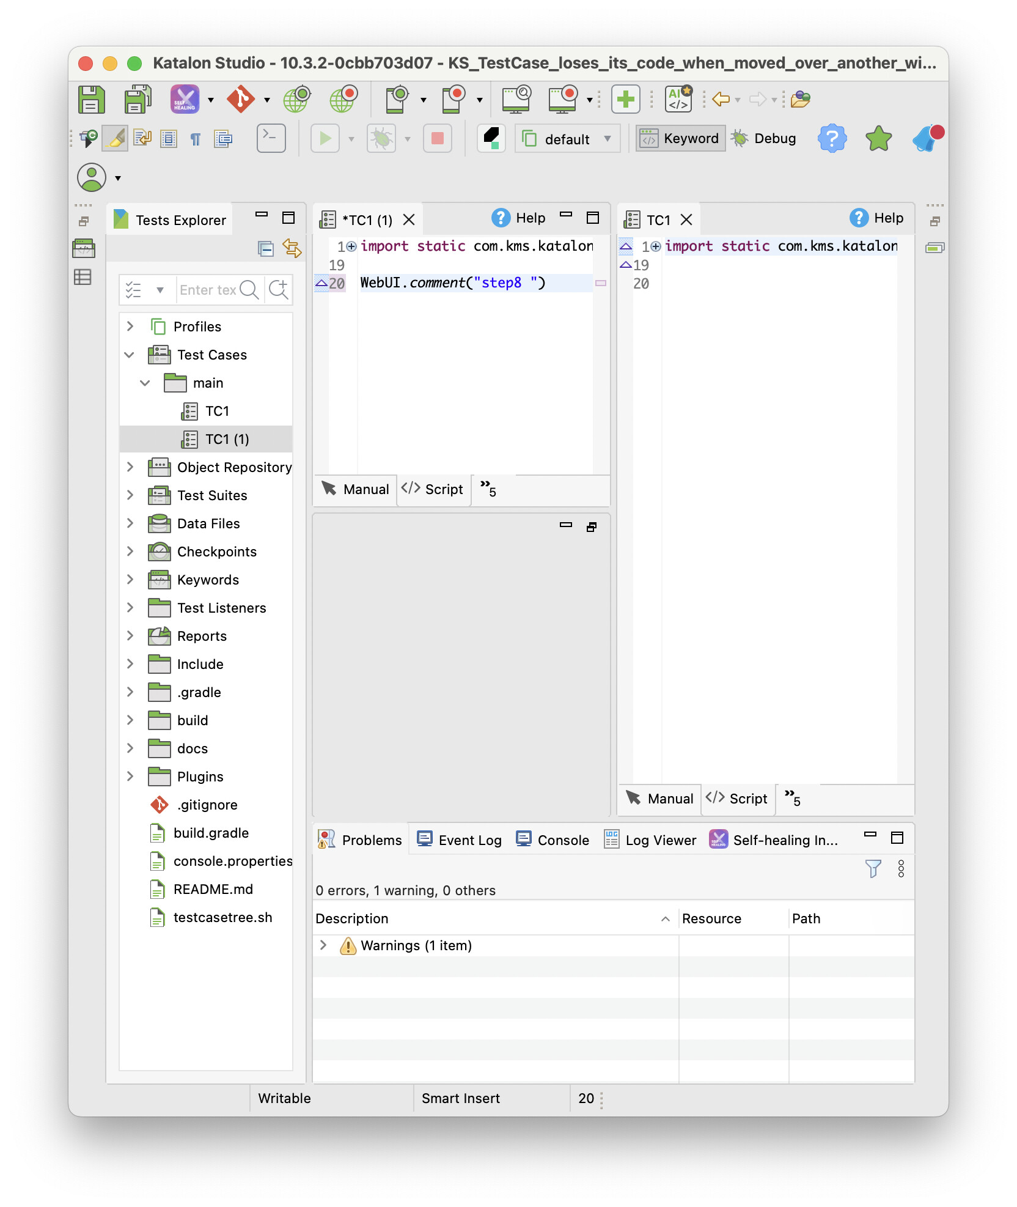Screen dimensions: 1017x1207
Task: Open the blue Help question mark icon
Action: [832, 139]
